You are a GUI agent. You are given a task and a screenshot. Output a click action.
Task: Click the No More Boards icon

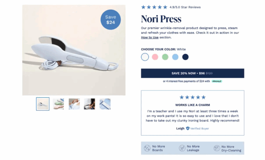[147, 148]
